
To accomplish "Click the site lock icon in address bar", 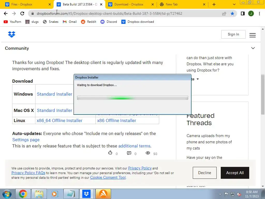I will (x=33, y=13).
